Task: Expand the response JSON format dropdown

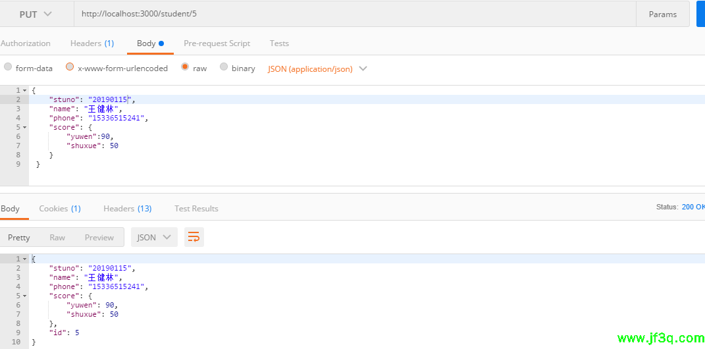Action: pos(155,237)
